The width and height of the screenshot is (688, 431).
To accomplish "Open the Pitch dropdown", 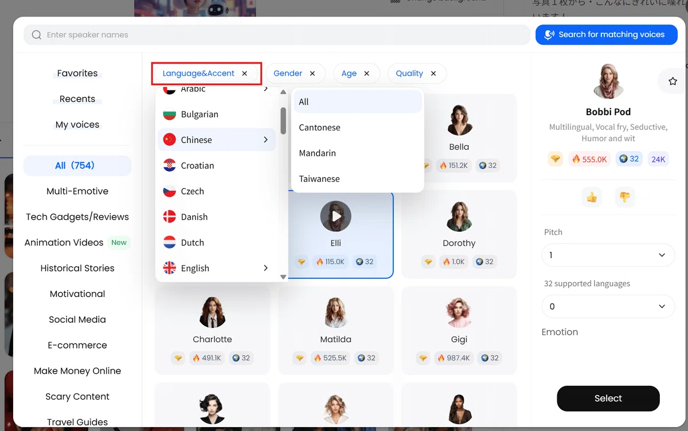I will 608,255.
